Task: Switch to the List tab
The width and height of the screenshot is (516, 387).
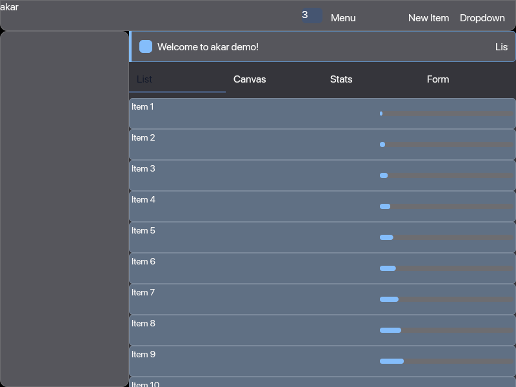Action: click(177, 79)
